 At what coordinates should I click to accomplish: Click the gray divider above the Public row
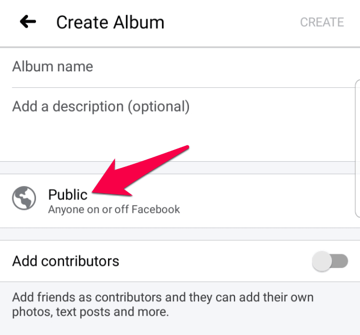pyautogui.click(x=180, y=168)
